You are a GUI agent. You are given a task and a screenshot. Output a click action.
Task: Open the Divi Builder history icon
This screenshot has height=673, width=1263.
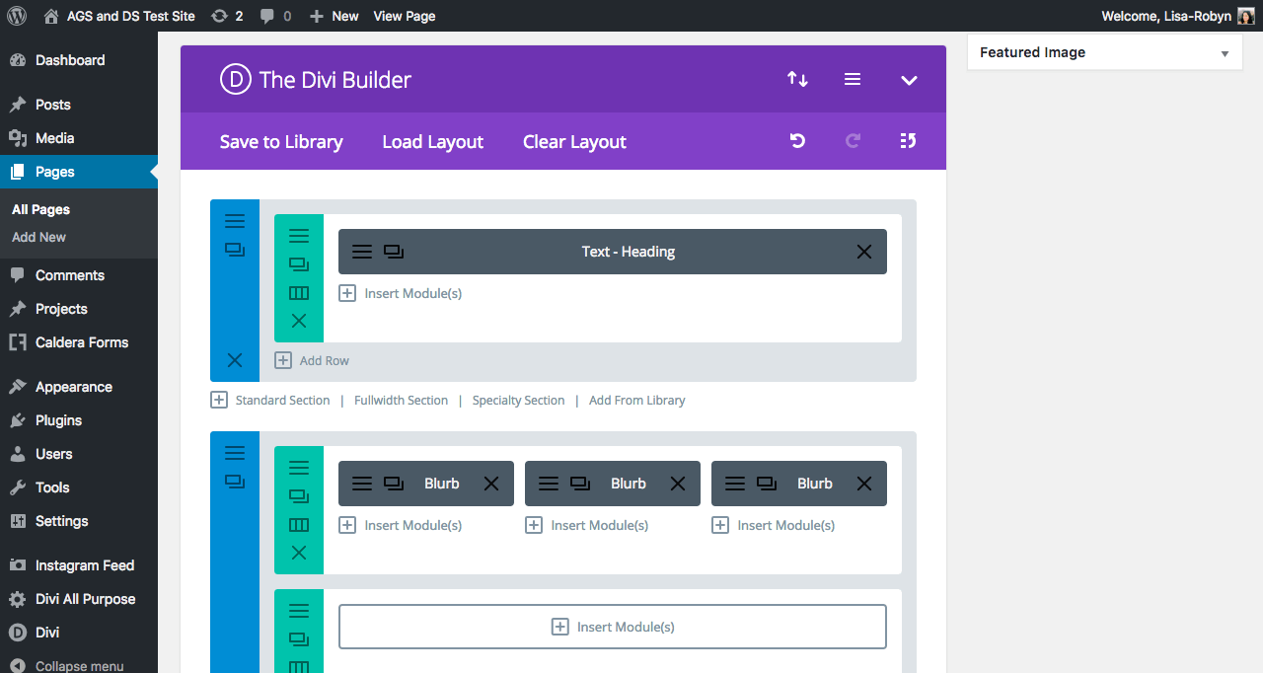[x=909, y=141]
